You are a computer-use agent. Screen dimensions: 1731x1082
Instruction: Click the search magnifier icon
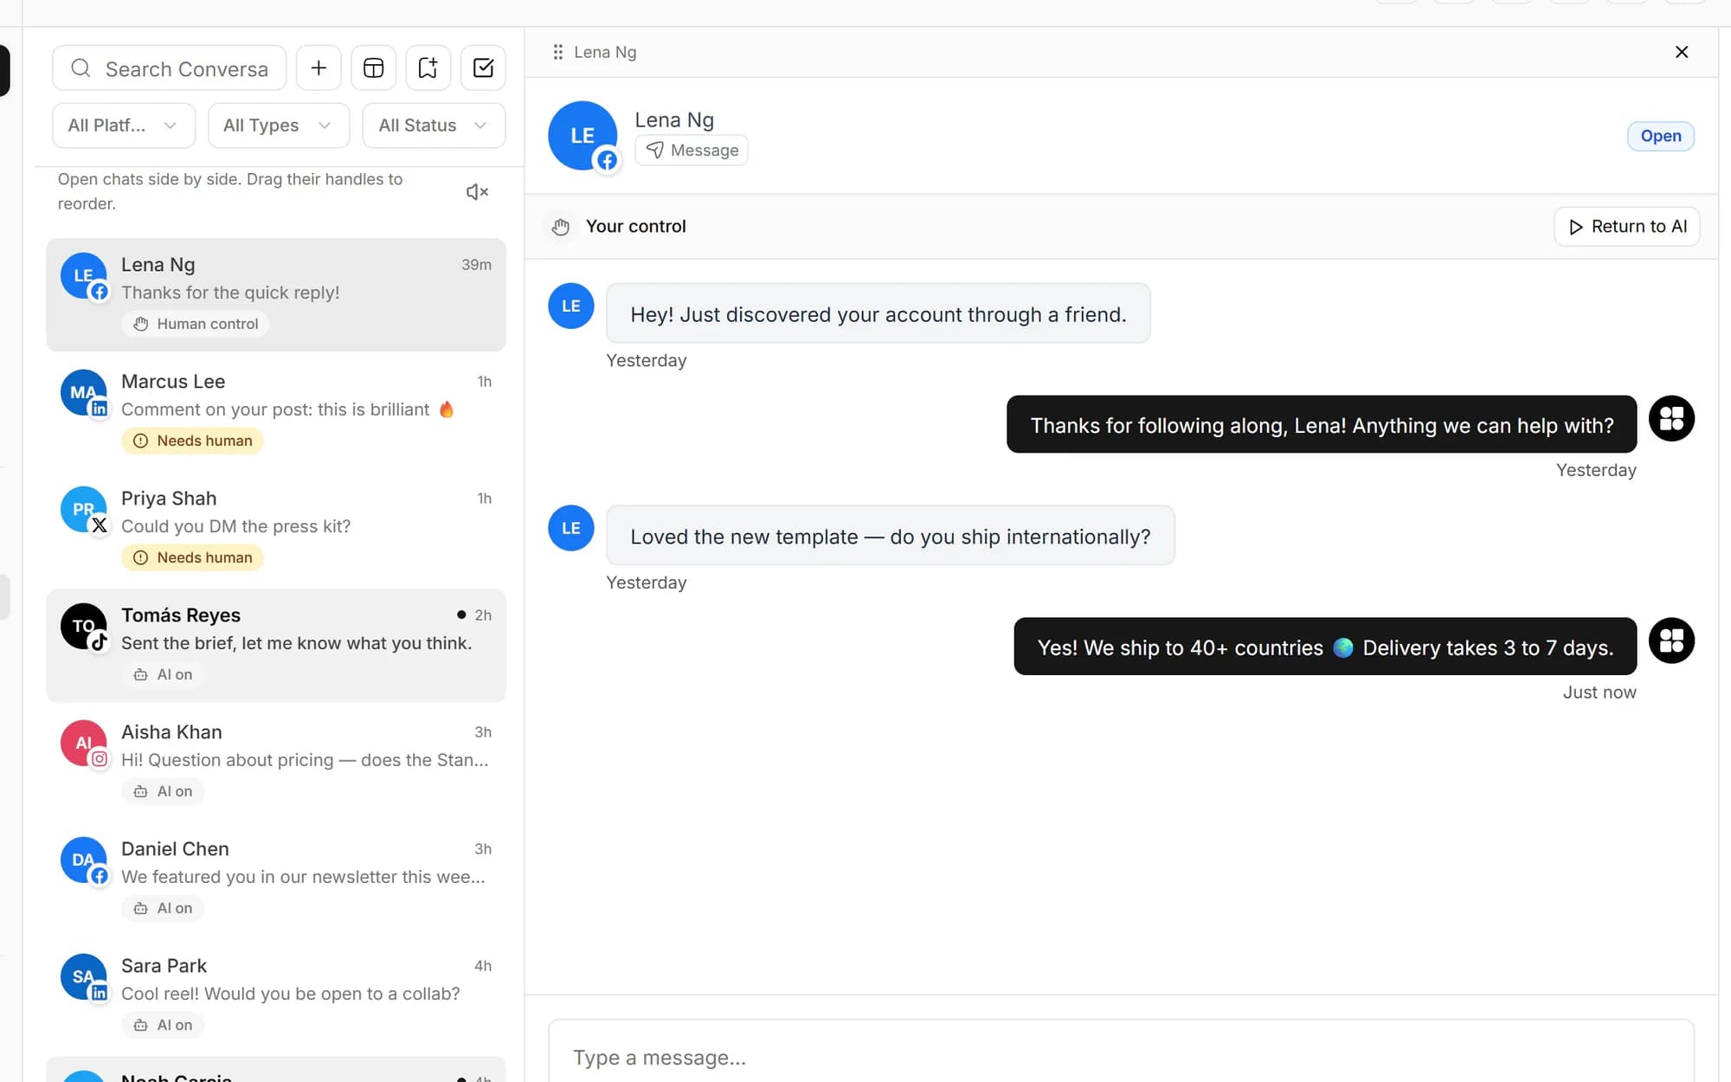pos(80,68)
